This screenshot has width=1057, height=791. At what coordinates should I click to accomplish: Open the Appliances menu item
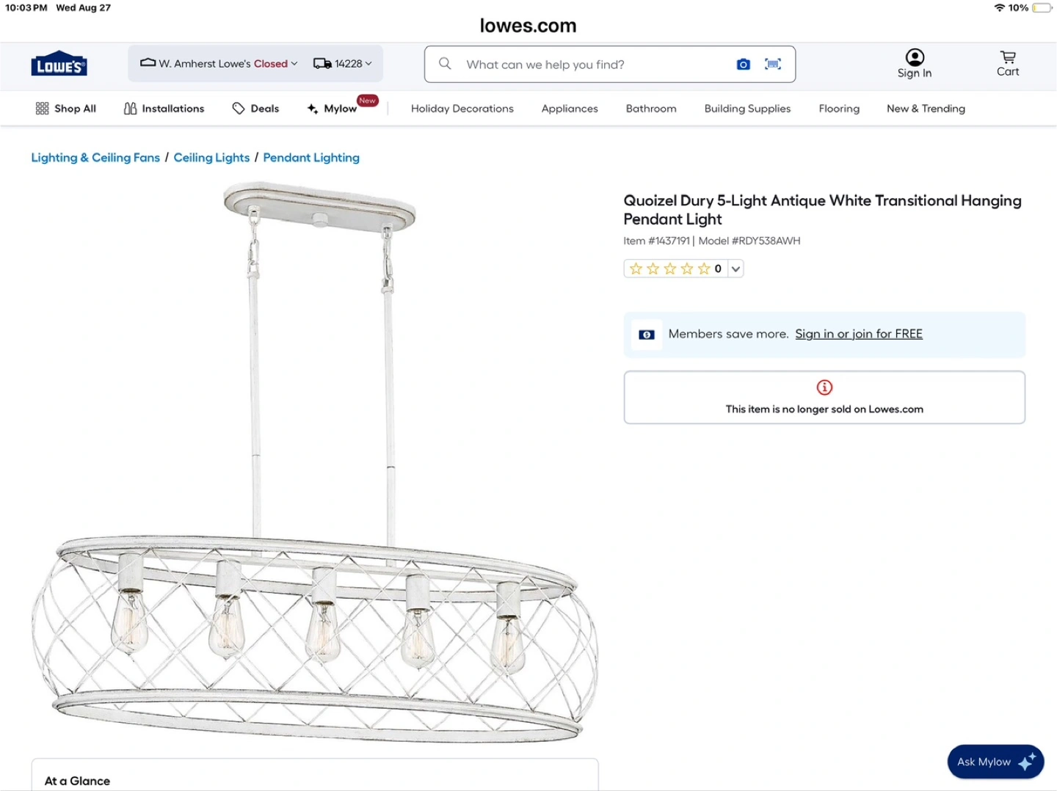tap(570, 109)
